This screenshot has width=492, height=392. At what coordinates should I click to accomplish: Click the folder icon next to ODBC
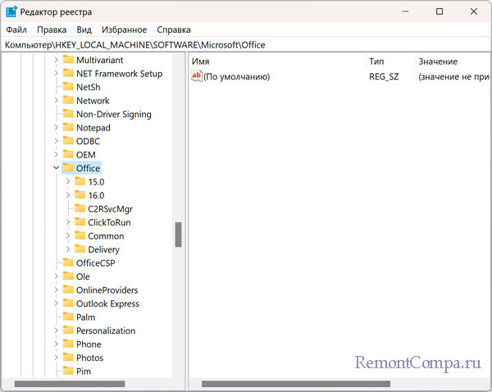click(x=68, y=140)
